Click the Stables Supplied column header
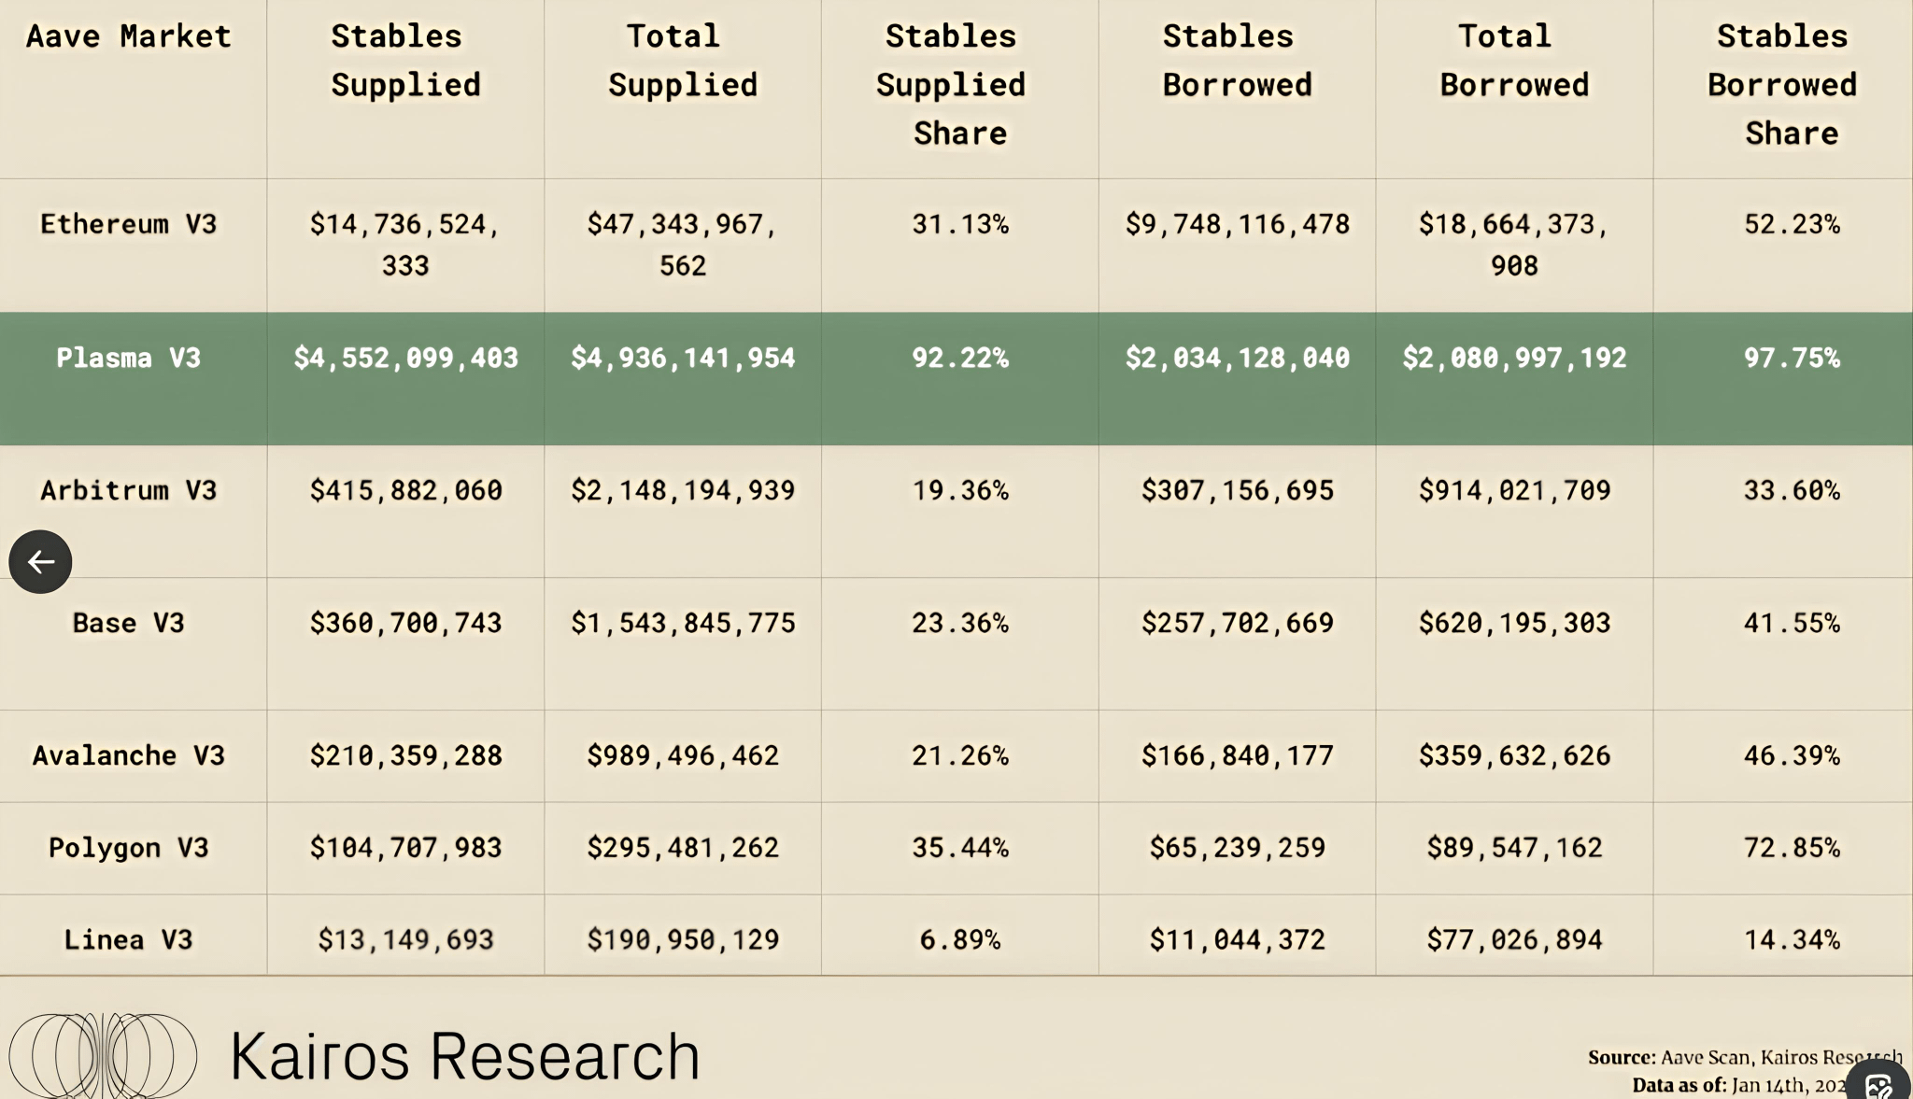The width and height of the screenshot is (1913, 1099). 405,61
